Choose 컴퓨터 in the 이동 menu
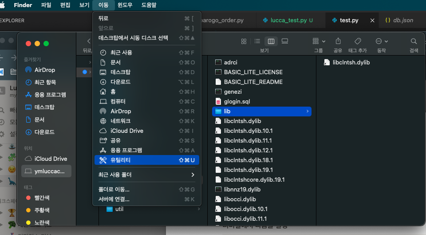The width and height of the screenshot is (426, 235). (x=147, y=101)
